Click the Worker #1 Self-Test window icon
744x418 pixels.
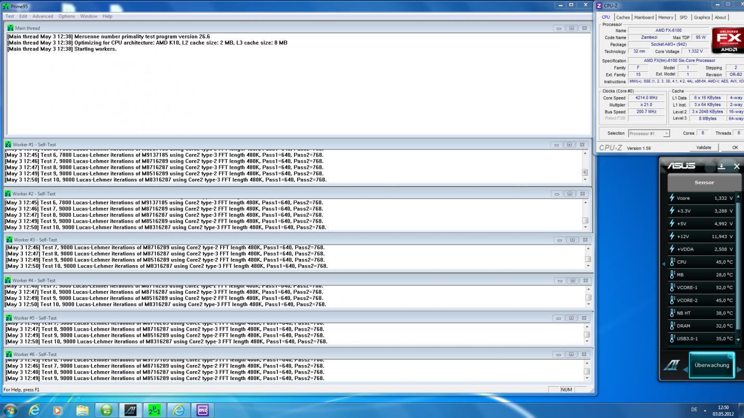(x=8, y=145)
